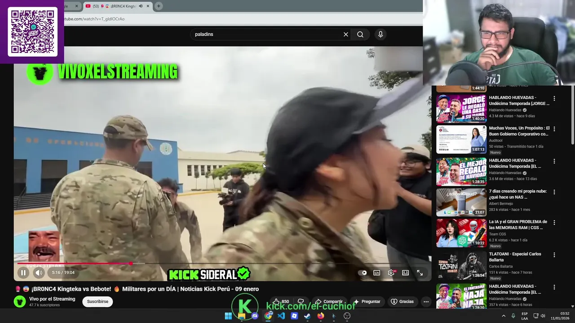
Task: Open Steam from taskbar
Action: pyautogui.click(x=307, y=316)
